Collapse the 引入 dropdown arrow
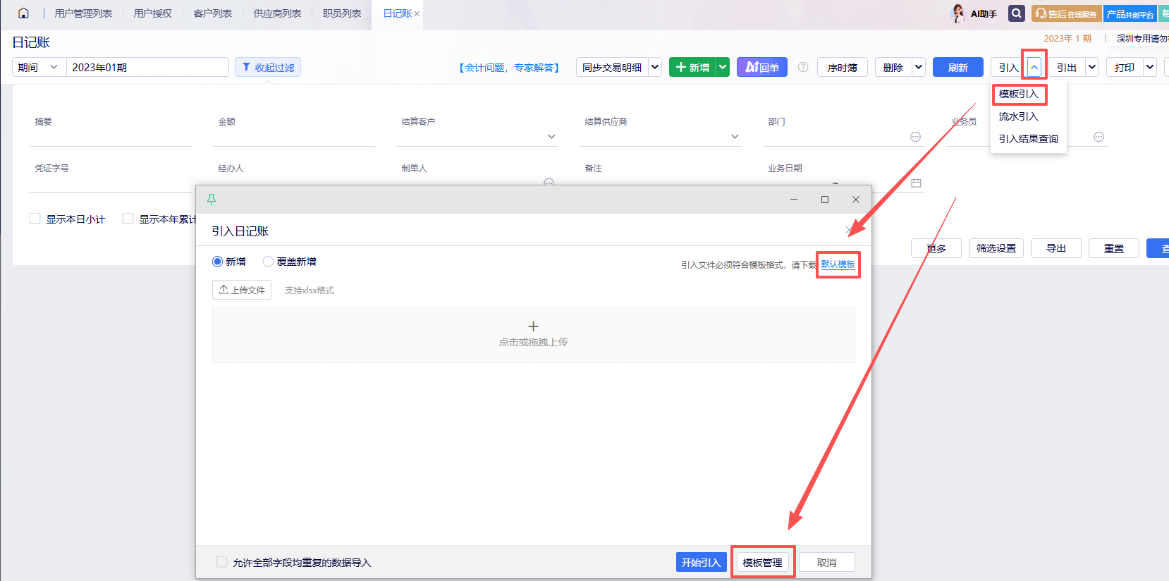1169x581 pixels. click(x=1034, y=67)
